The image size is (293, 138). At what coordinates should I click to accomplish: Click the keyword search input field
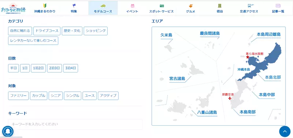tap(75, 124)
